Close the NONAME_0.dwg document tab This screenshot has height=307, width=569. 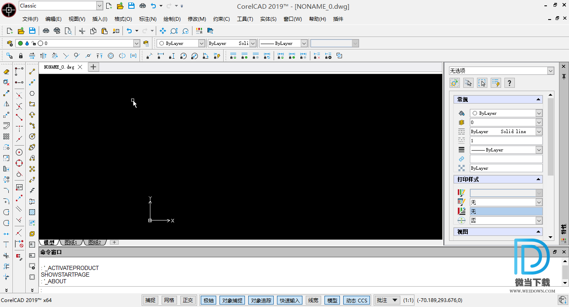[80, 67]
